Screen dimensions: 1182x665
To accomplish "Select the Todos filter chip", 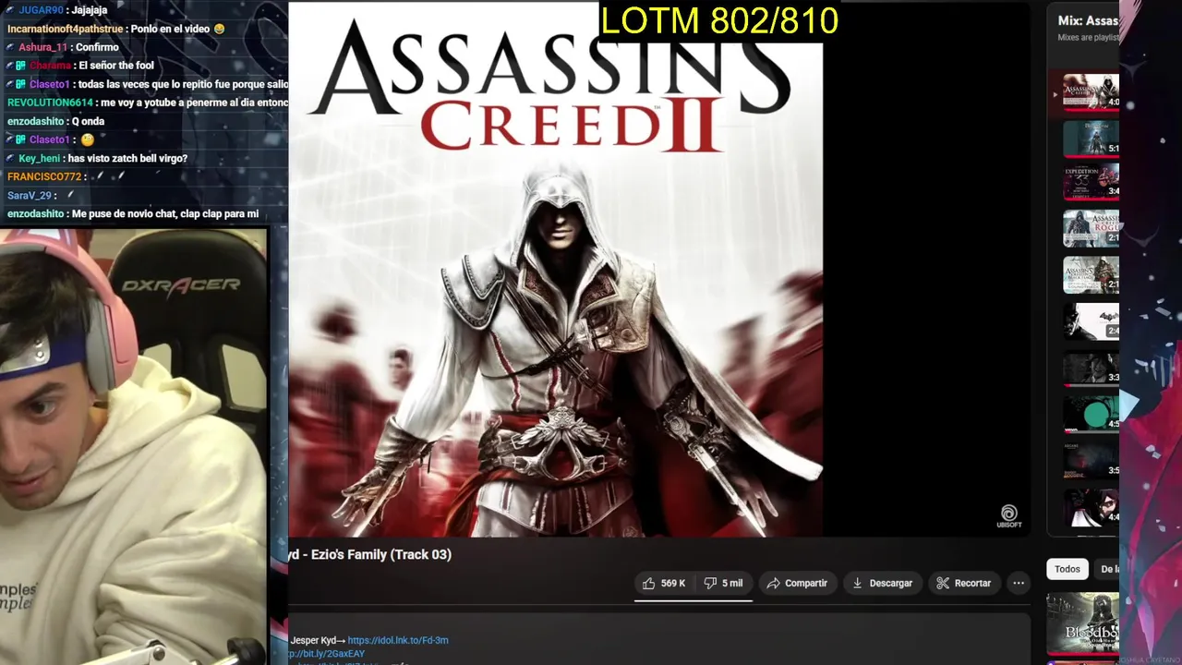I will tap(1067, 569).
